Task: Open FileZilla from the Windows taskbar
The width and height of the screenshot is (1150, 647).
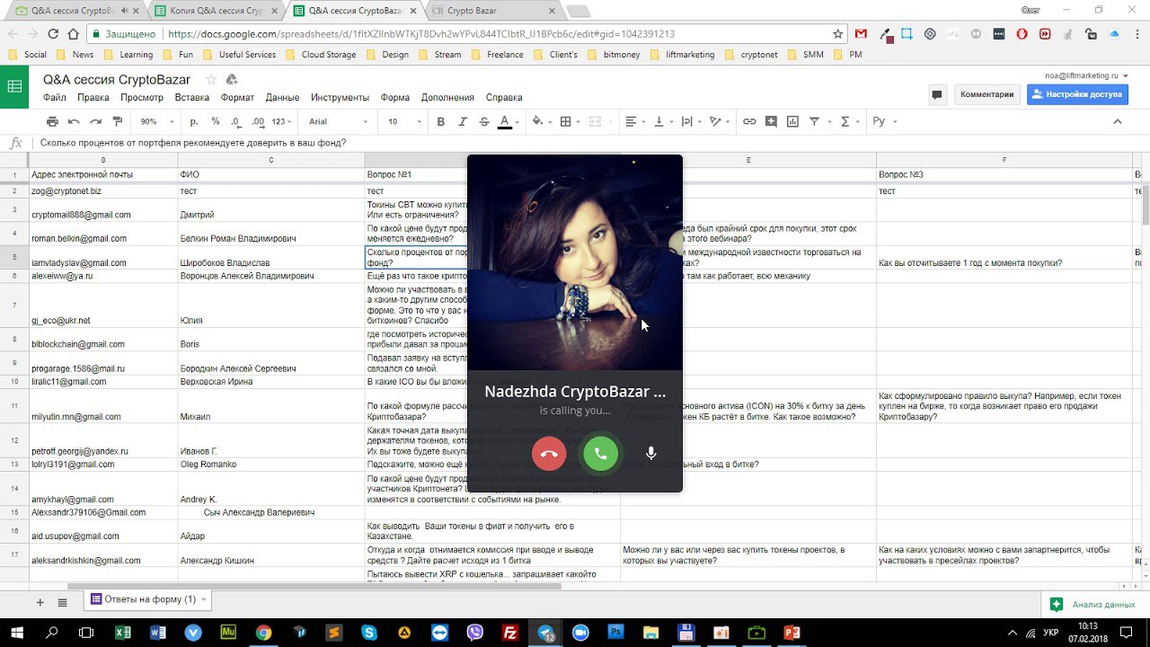Action: pos(509,633)
